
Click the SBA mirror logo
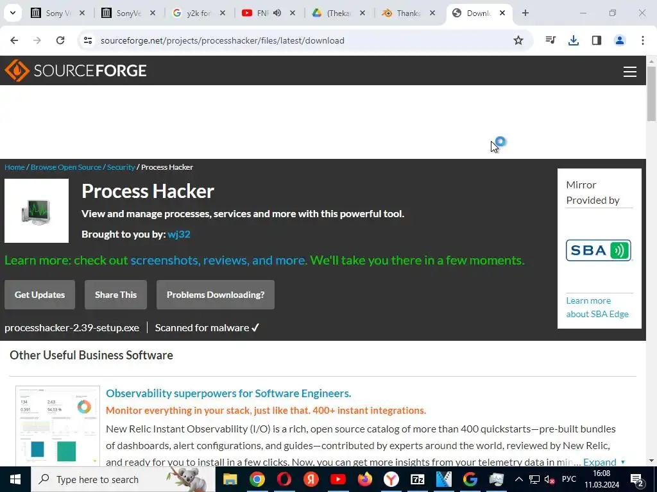[x=599, y=250]
